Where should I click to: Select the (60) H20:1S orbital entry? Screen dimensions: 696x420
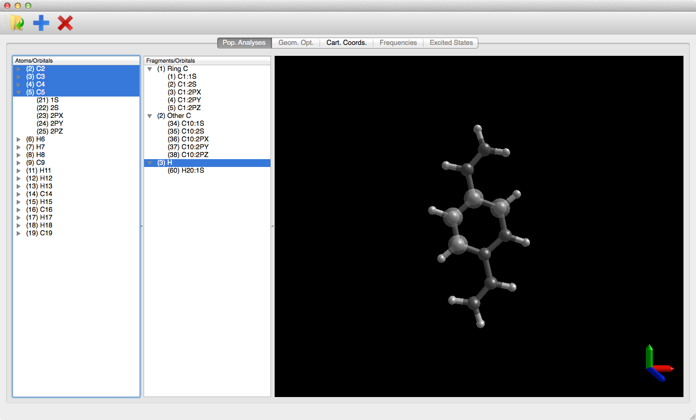[185, 171]
